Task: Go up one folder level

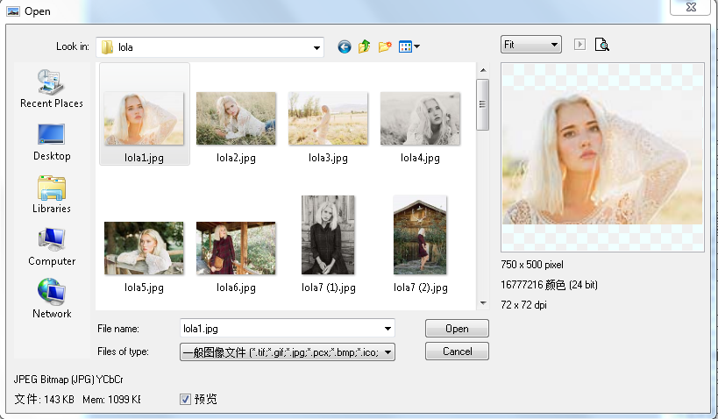Action: coord(365,46)
